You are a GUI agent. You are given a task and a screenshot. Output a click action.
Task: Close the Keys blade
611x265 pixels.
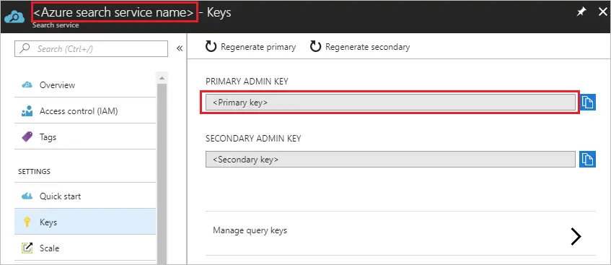[x=602, y=12]
